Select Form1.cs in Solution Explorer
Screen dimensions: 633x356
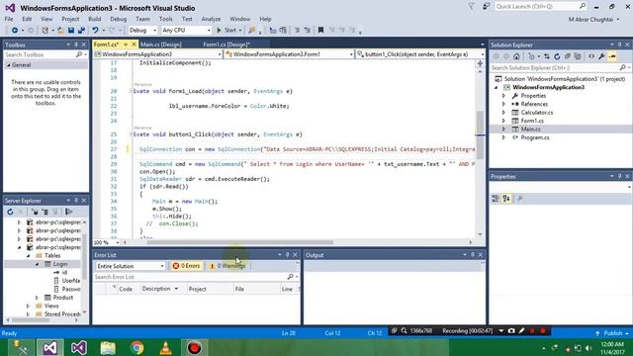click(x=532, y=121)
